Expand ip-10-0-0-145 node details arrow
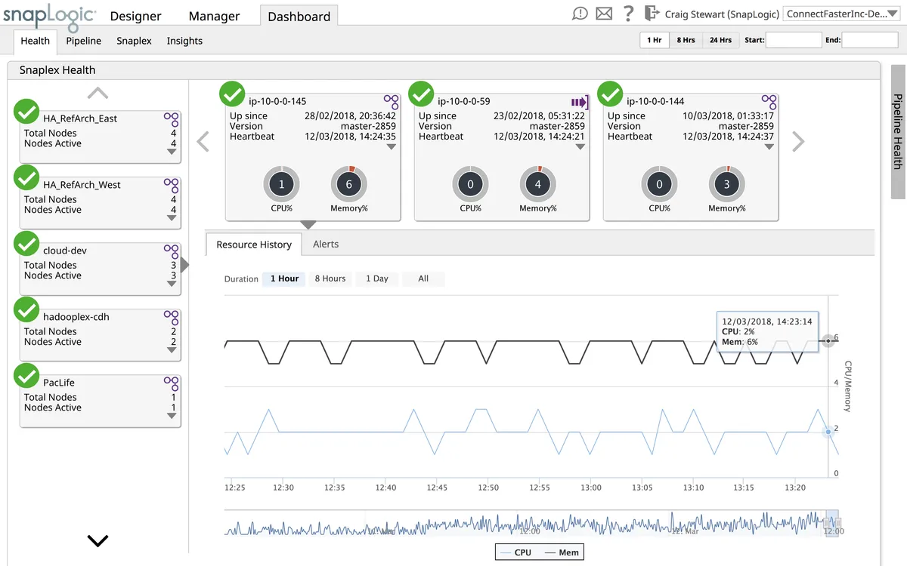Image resolution: width=907 pixels, height=566 pixels. (x=391, y=147)
